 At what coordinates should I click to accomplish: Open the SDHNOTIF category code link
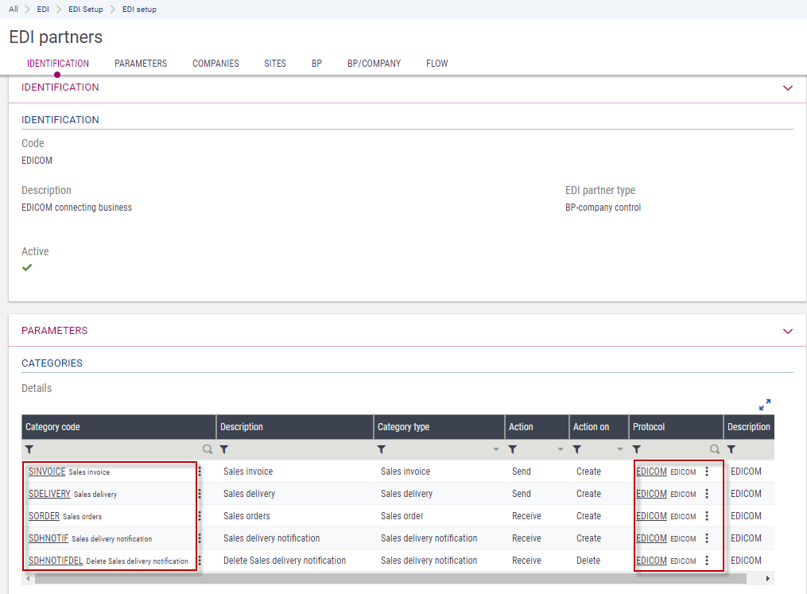click(x=48, y=538)
